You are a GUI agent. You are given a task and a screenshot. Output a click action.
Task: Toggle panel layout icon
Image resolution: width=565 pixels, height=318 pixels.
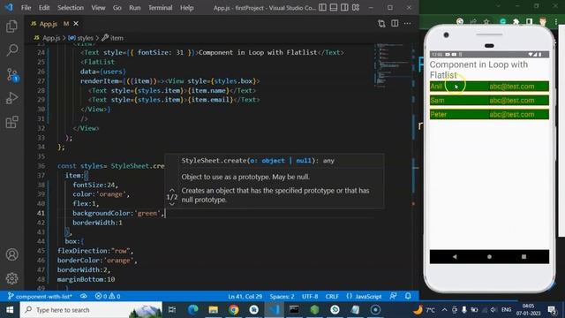[x=334, y=8]
